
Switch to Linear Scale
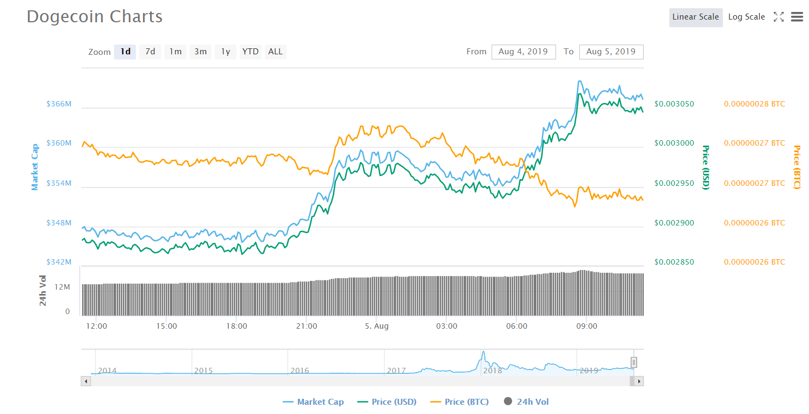[x=696, y=17]
